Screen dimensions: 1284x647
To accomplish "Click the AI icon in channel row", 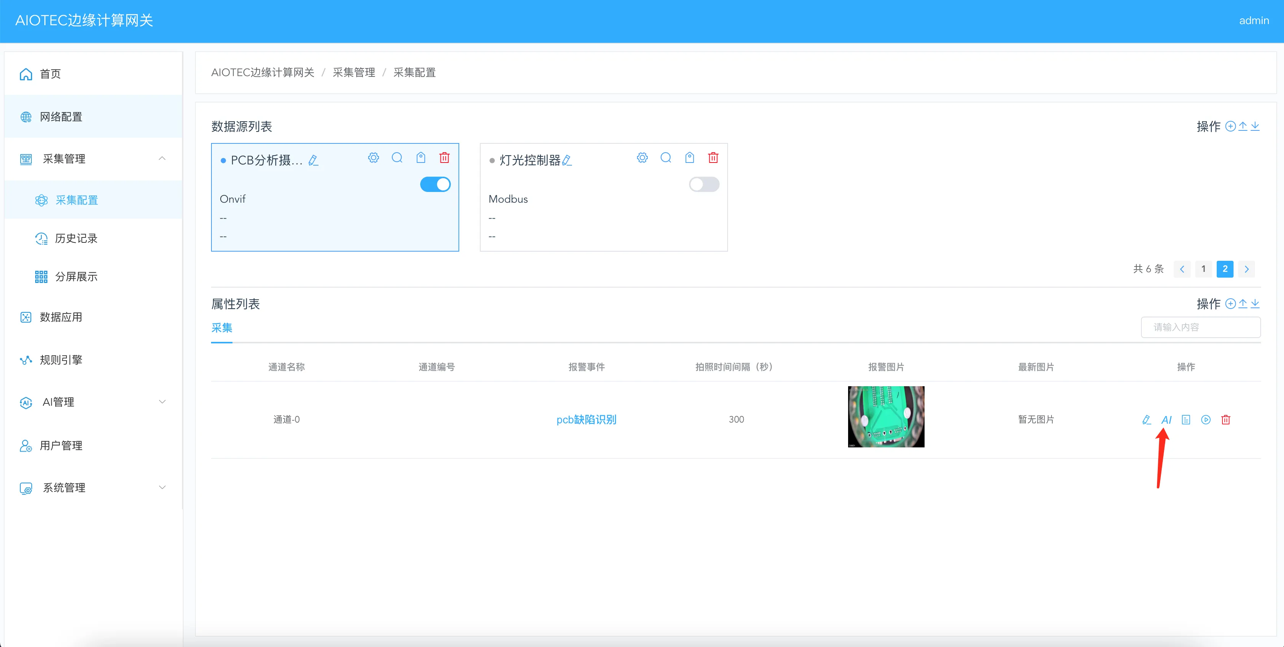I will (x=1166, y=420).
